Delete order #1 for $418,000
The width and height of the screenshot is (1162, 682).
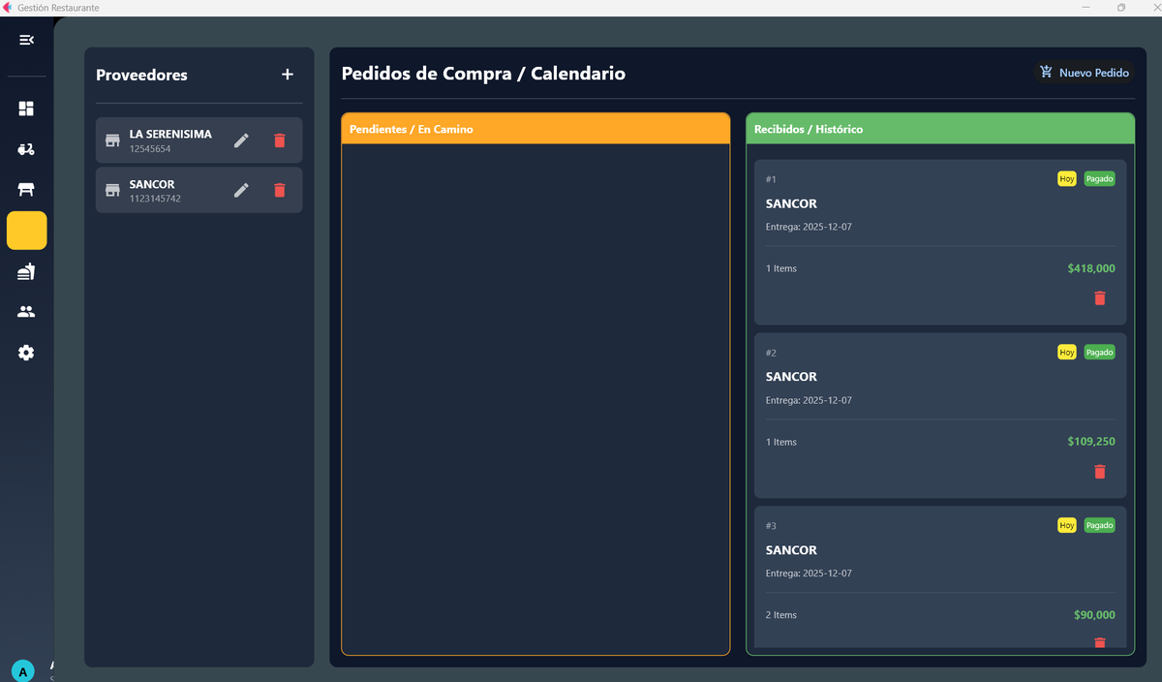(1099, 298)
